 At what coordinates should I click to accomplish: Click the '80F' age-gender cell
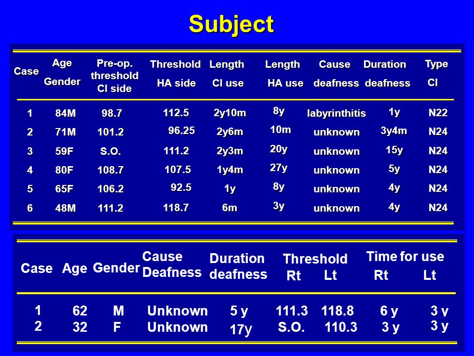click(x=64, y=170)
